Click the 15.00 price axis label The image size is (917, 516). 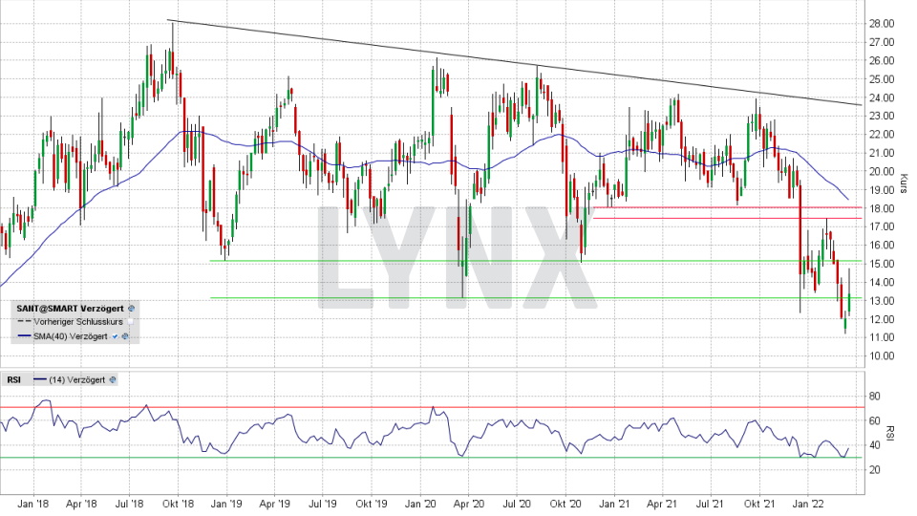coord(882,264)
